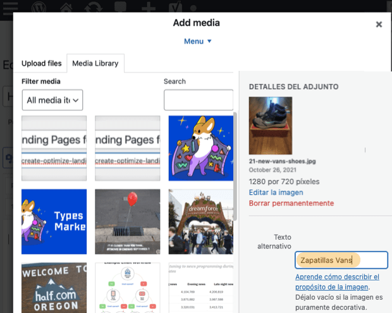The image size is (392, 313).
Task: Select the second Landing Pages screenshot thumbnail
Action: [x=128, y=148]
